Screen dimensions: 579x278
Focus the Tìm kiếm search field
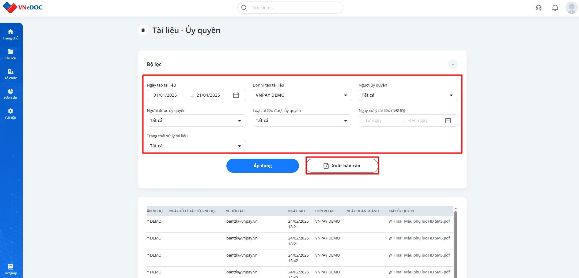pos(290,8)
